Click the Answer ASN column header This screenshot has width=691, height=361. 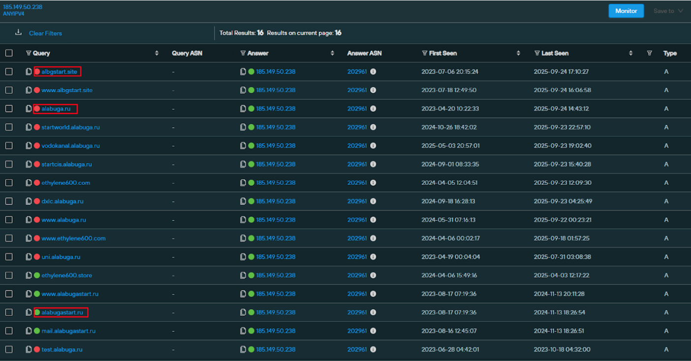(x=364, y=53)
